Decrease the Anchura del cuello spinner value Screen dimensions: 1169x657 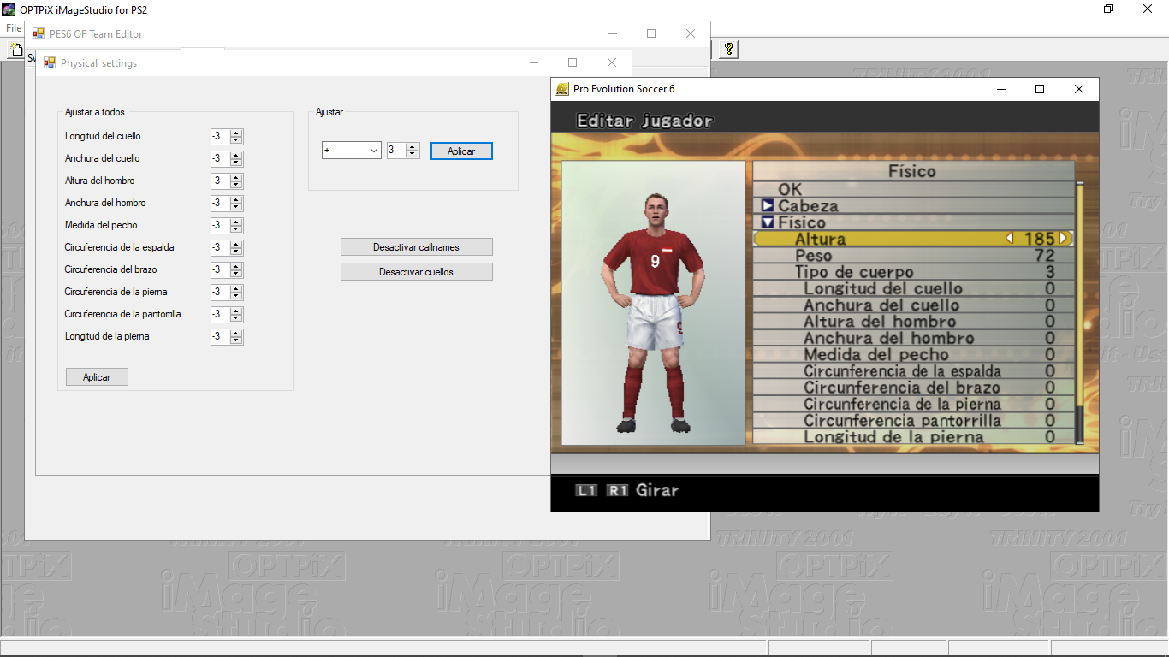coord(236,163)
